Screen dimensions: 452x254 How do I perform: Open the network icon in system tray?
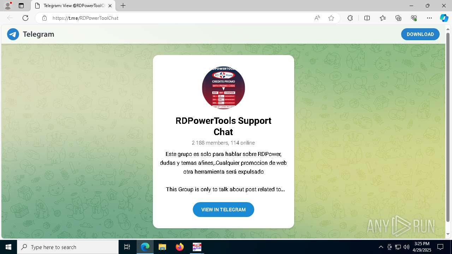[398, 247]
